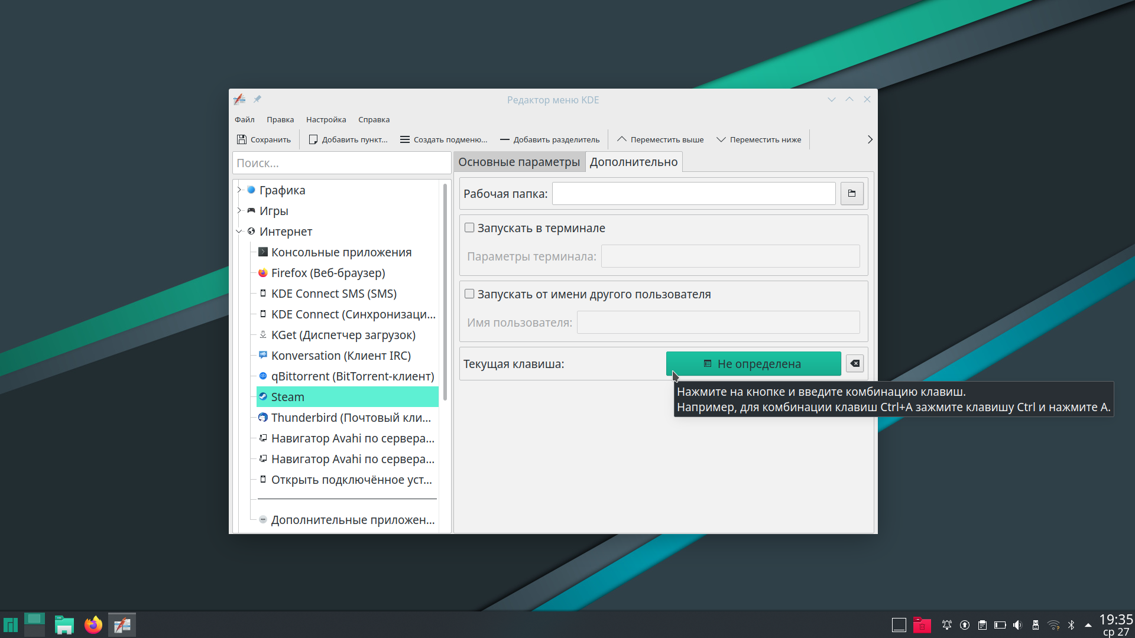Image resolution: width=1135 pixels, height=638 pixels.
Task: Add a separator (Добавить разделитель) from the toolbar
Action: [550, 139]
